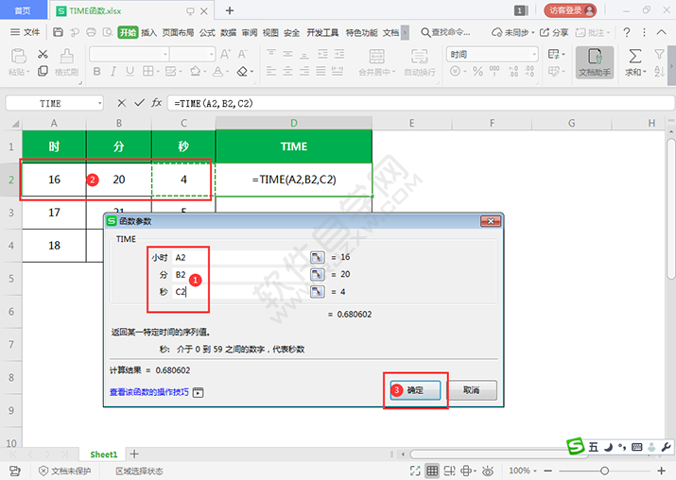
Task: Click range selector icon for 秒 field
Action: 318,292
